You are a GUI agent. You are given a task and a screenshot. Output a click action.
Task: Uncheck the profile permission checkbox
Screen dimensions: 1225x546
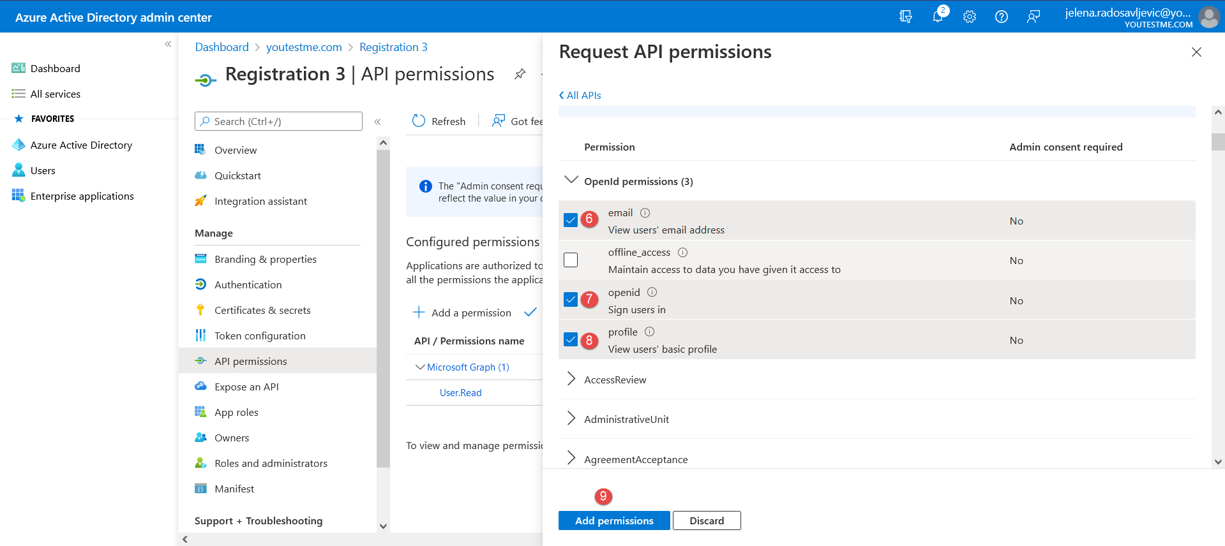tap(571, 340)
